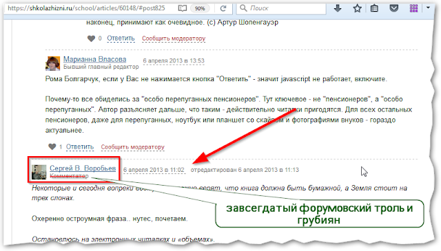Like Марианна Власова's comment heart icon
The width and height of the screenshot is (441, 251).
pos(52,146)
